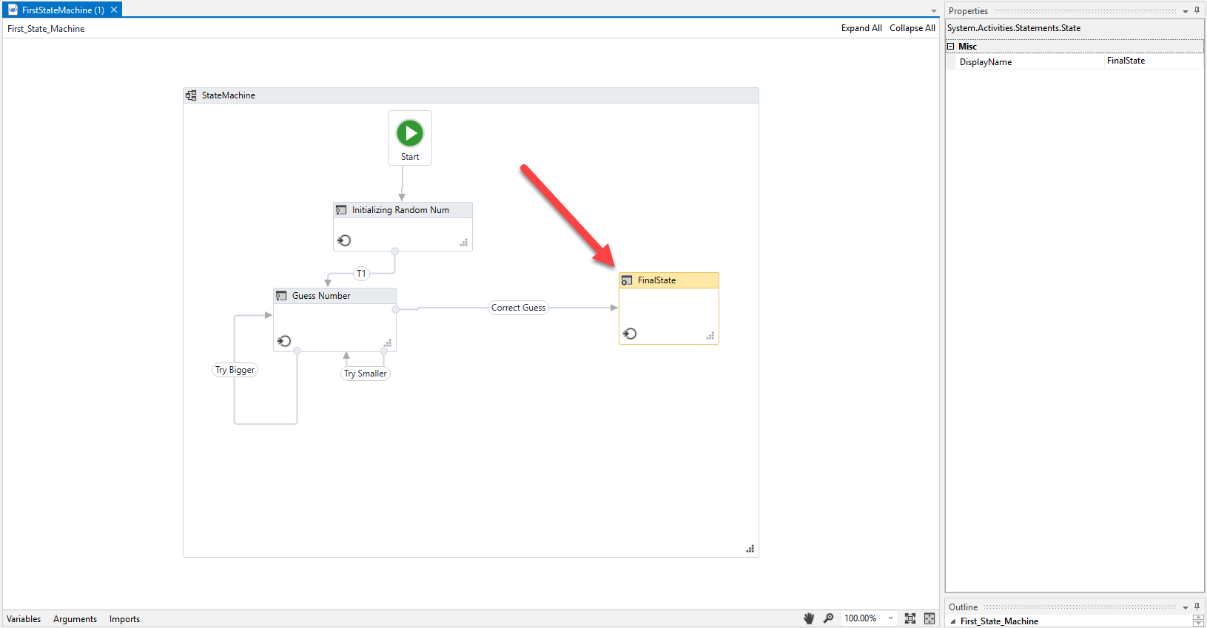Open the document tabs list dropdown
The width and height of the screenshot is (1207, 628).
(934, 11)
